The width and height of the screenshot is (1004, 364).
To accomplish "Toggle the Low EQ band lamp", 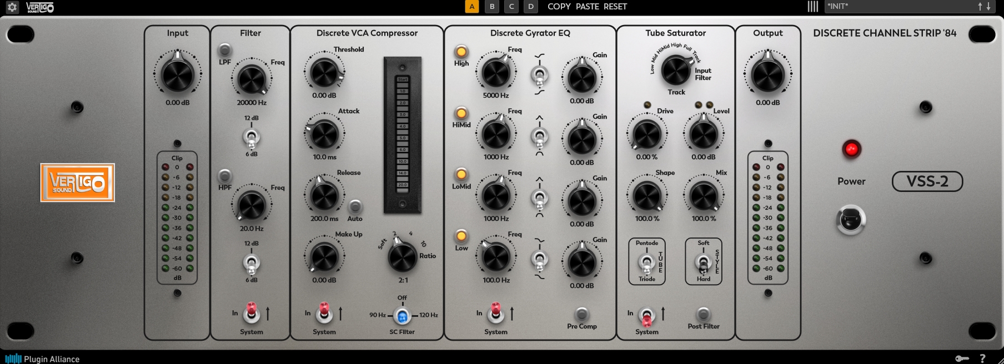I will 461,236.
